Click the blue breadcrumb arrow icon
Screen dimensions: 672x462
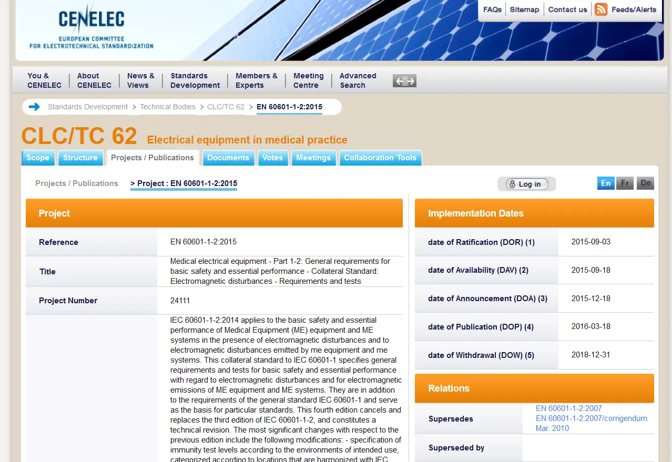click(34, 107)
